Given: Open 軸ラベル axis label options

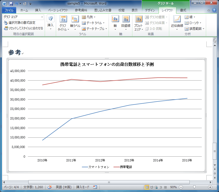Looking at the screenshot, I should (75, 23).
